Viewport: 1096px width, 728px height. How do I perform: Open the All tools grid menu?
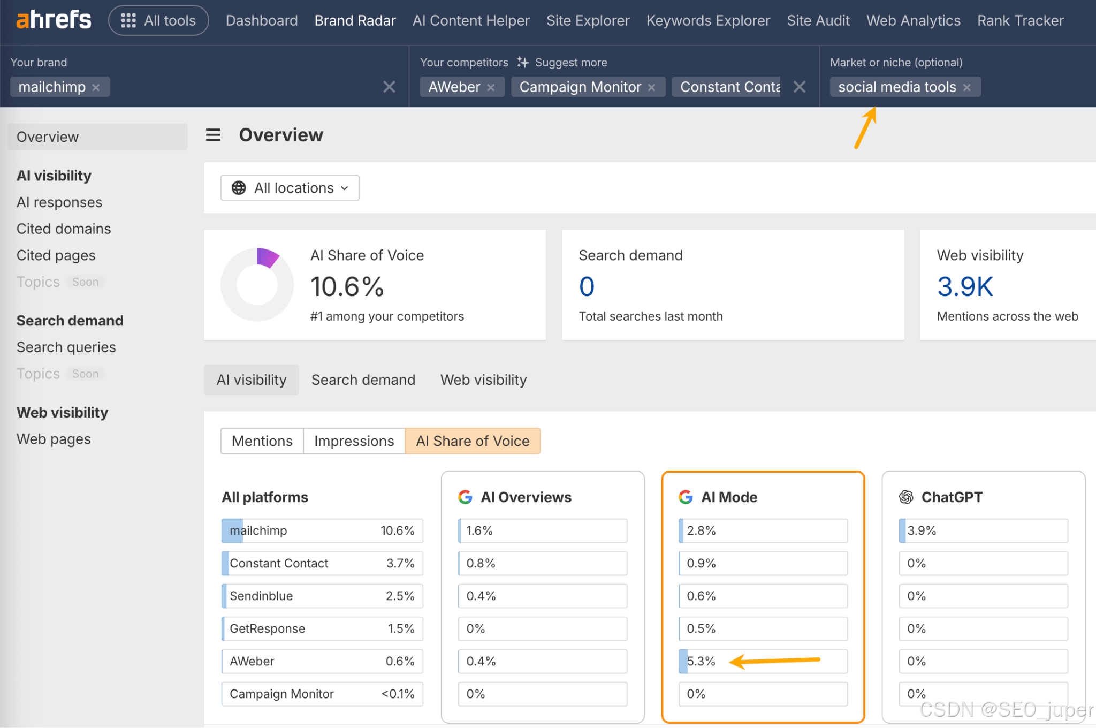click(158, 20)
